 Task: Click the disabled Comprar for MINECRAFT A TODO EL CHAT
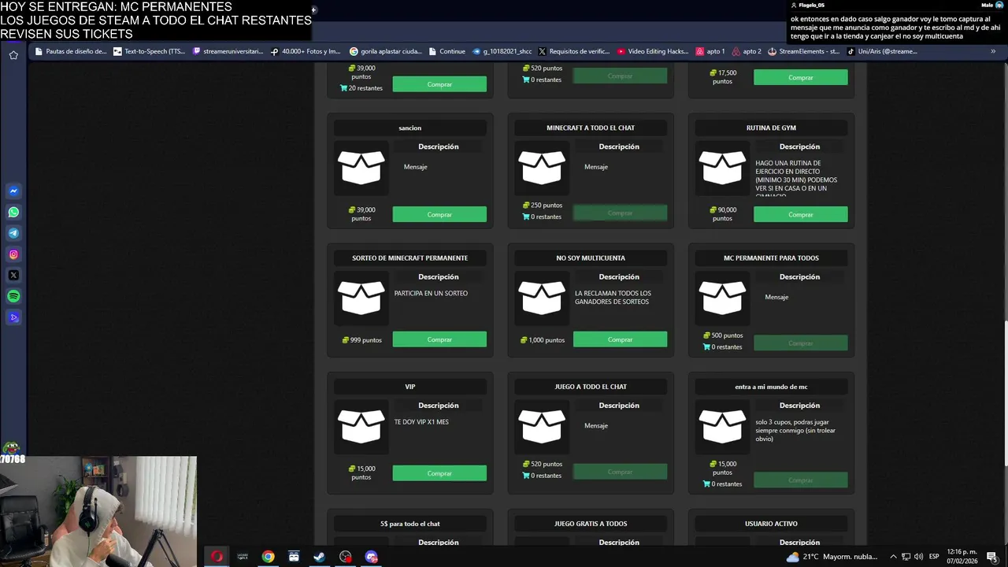[x=620, y=213]
